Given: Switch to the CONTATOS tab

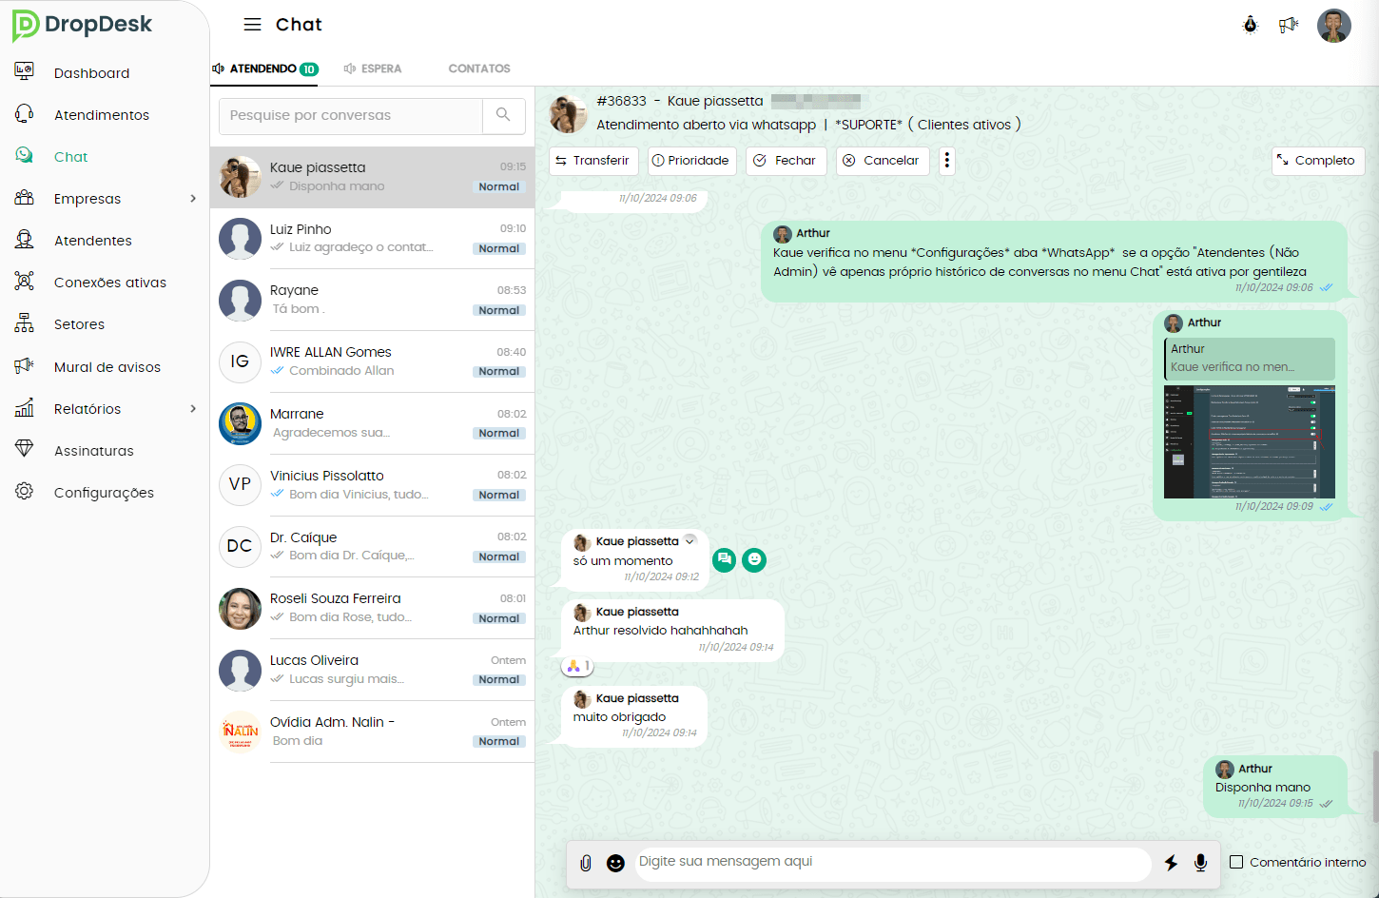Looking at the screenshot, I should pyautogui.click(x=479, y=68).
